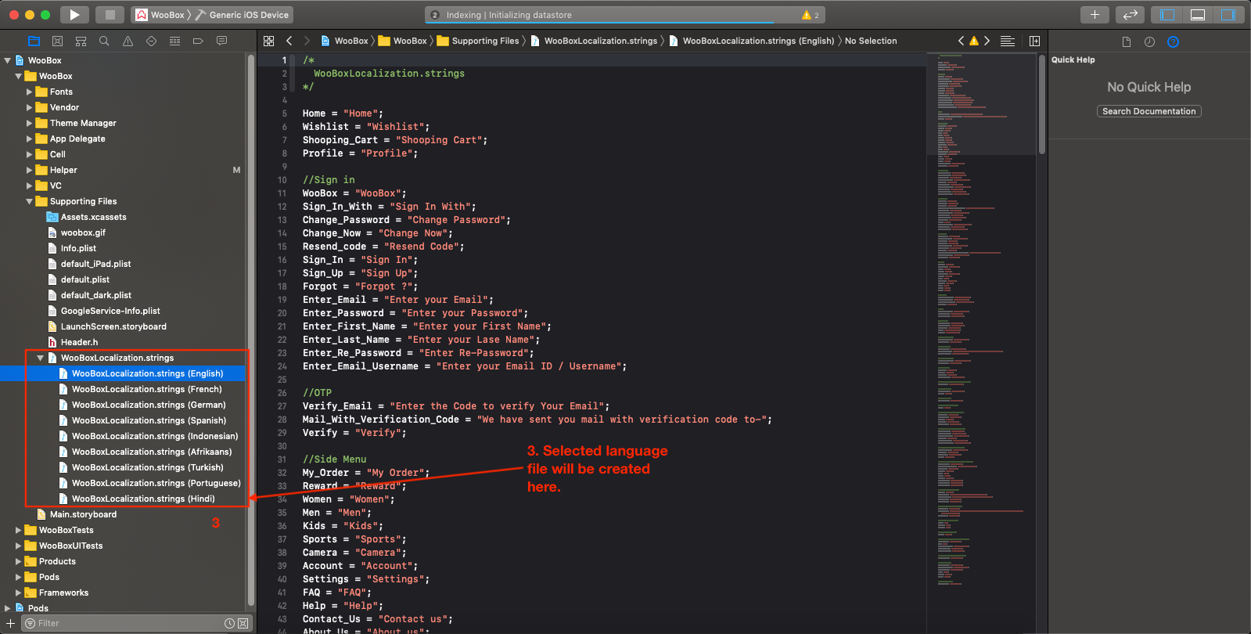Screen dimensions: 1251x634
Task: Open the Symbol navigator tab
Action: [x=81, y=41]
